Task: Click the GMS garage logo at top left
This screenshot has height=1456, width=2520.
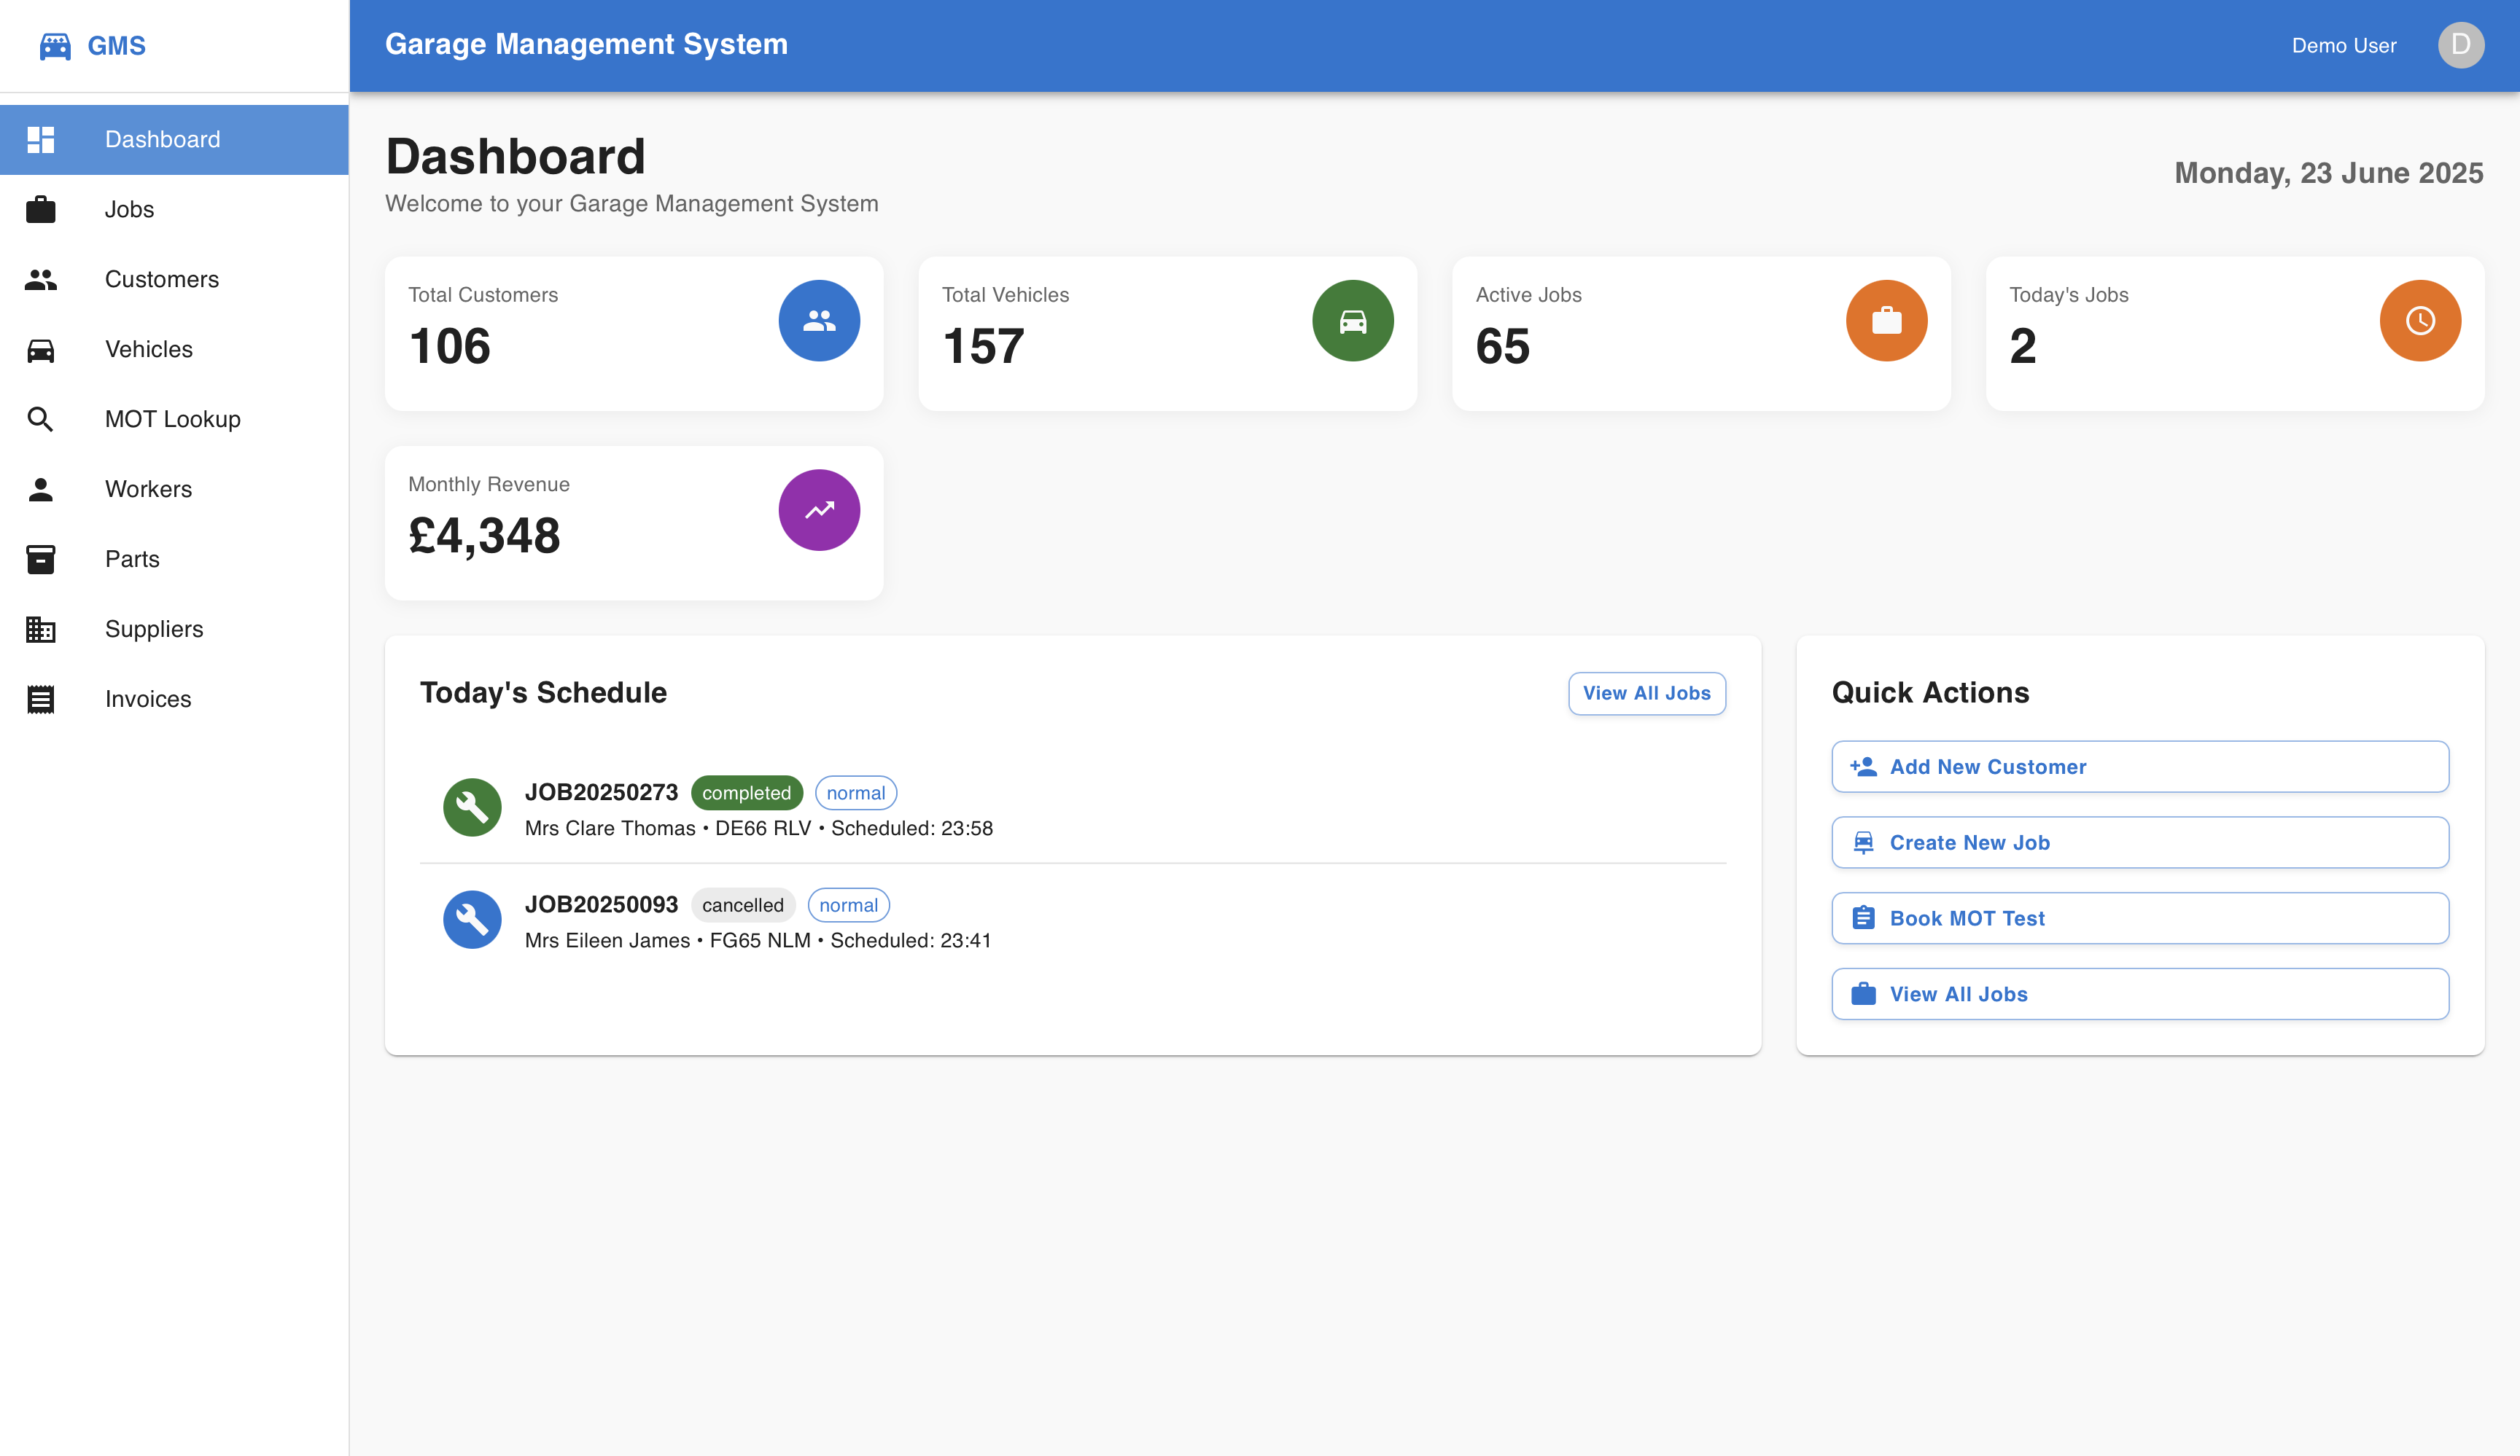Action: (x=55, y=45)
